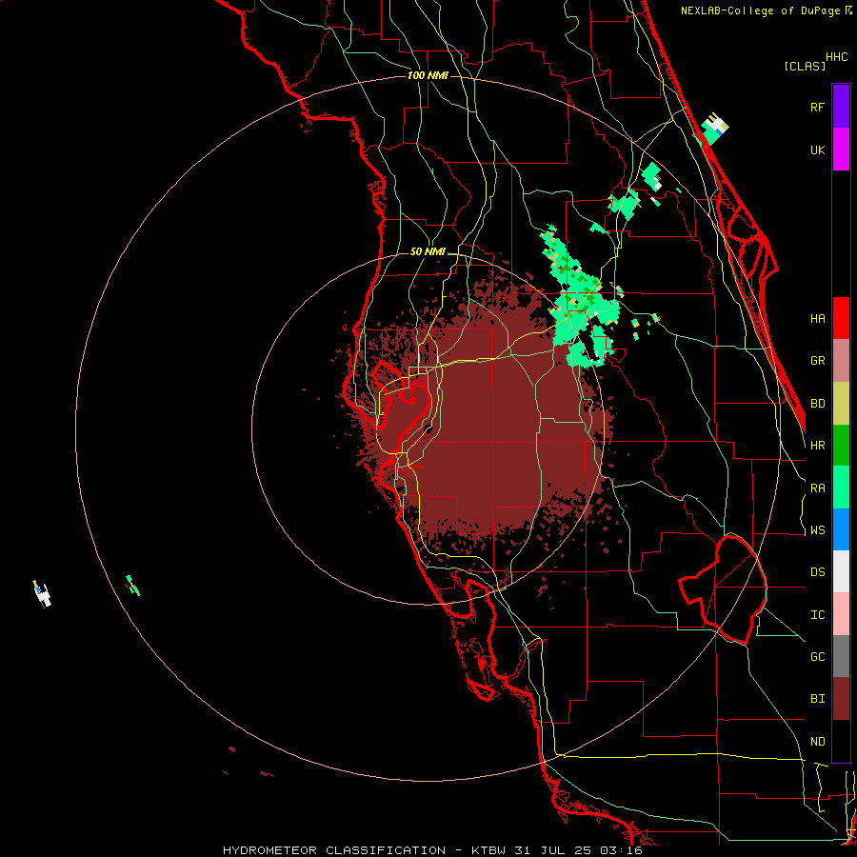Select the DS dry snow white swatch
The height and width of the screenshot is (857, 857).
pyautogui.click(x=841, y=571)
